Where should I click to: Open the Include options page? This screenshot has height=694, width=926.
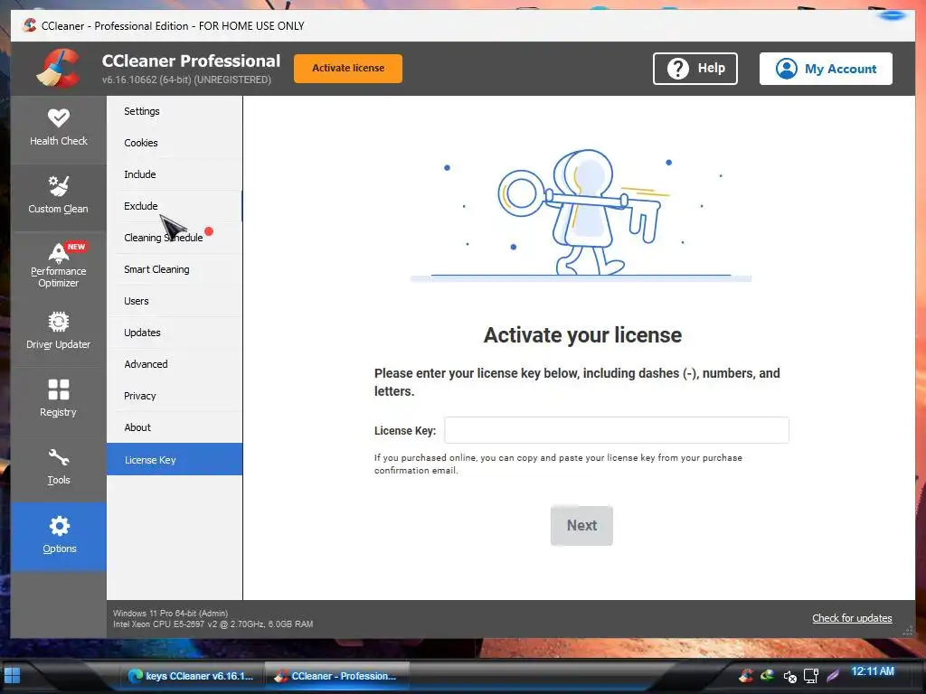pos(175,174)
